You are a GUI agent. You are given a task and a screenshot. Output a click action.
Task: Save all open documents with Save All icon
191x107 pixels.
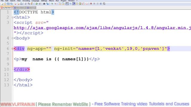click(x=11, y=4)
